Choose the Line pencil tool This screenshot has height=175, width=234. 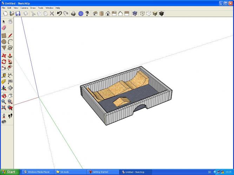coord(10,35)
